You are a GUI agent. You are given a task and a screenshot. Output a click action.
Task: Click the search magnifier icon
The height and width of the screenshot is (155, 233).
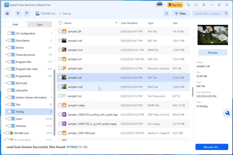click(226, 13)
